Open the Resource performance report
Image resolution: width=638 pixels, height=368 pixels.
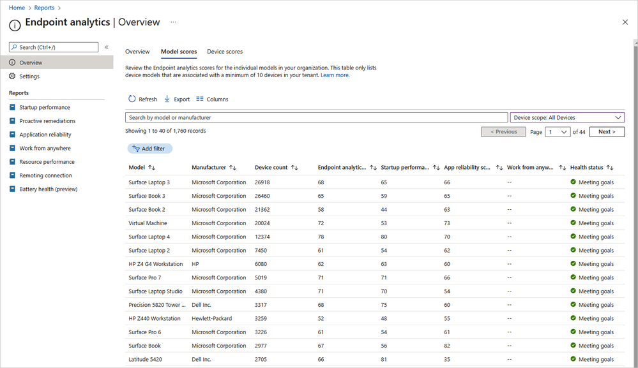(x=47, y=161)
